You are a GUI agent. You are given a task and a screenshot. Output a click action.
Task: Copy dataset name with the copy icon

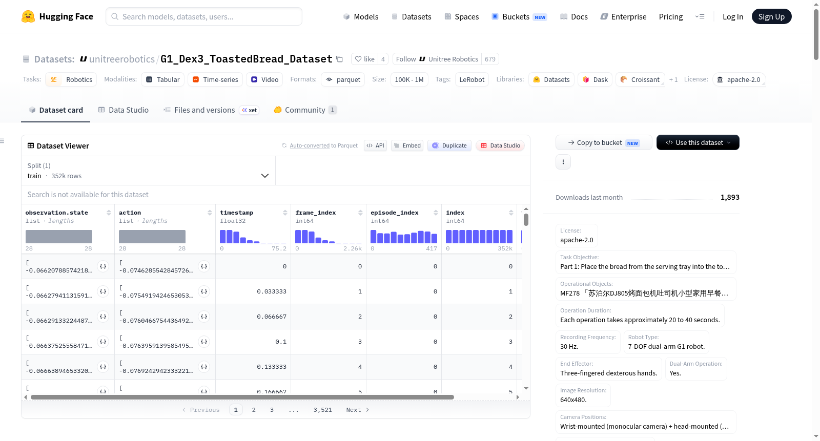[x=339, y=59]
